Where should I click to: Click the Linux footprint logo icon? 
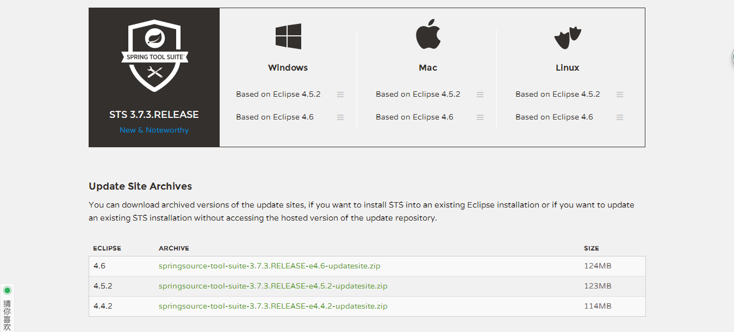(x=568, y=39)
